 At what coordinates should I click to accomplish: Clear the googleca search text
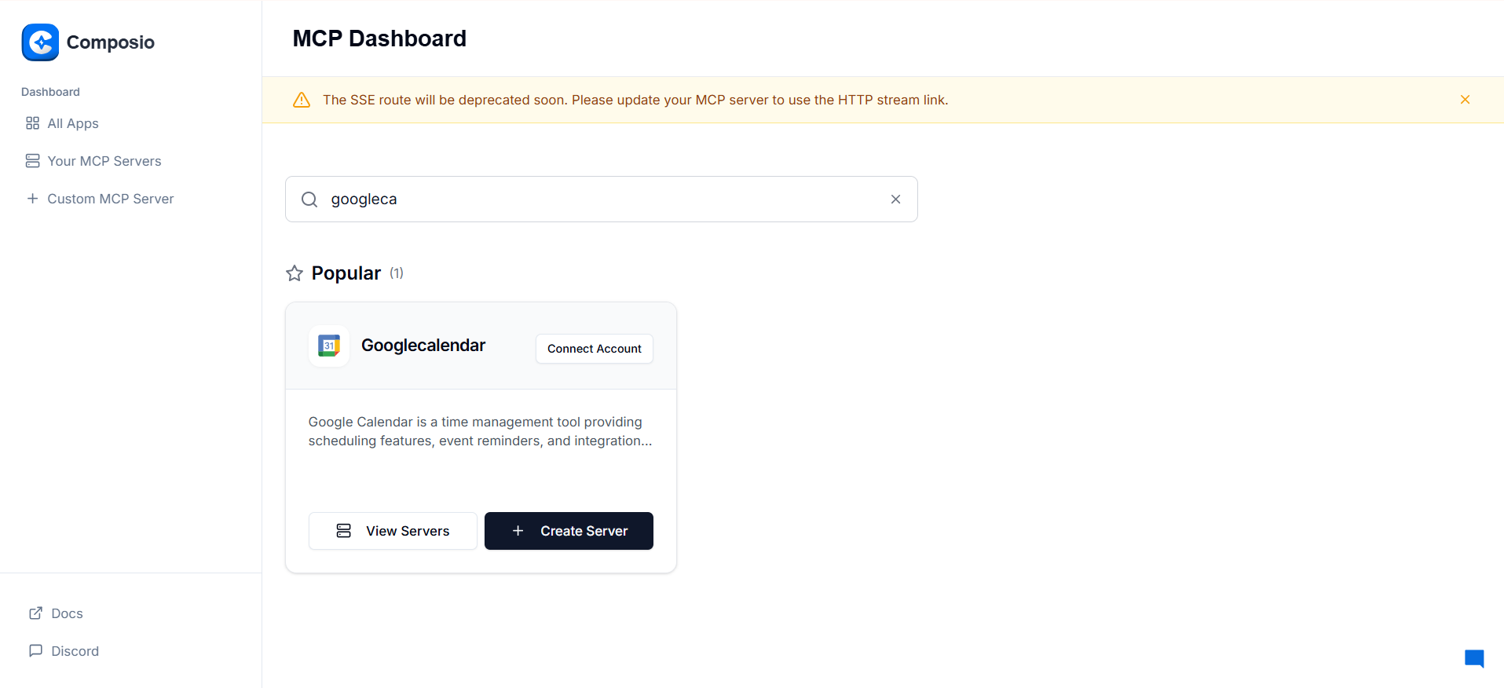(895, 199)
